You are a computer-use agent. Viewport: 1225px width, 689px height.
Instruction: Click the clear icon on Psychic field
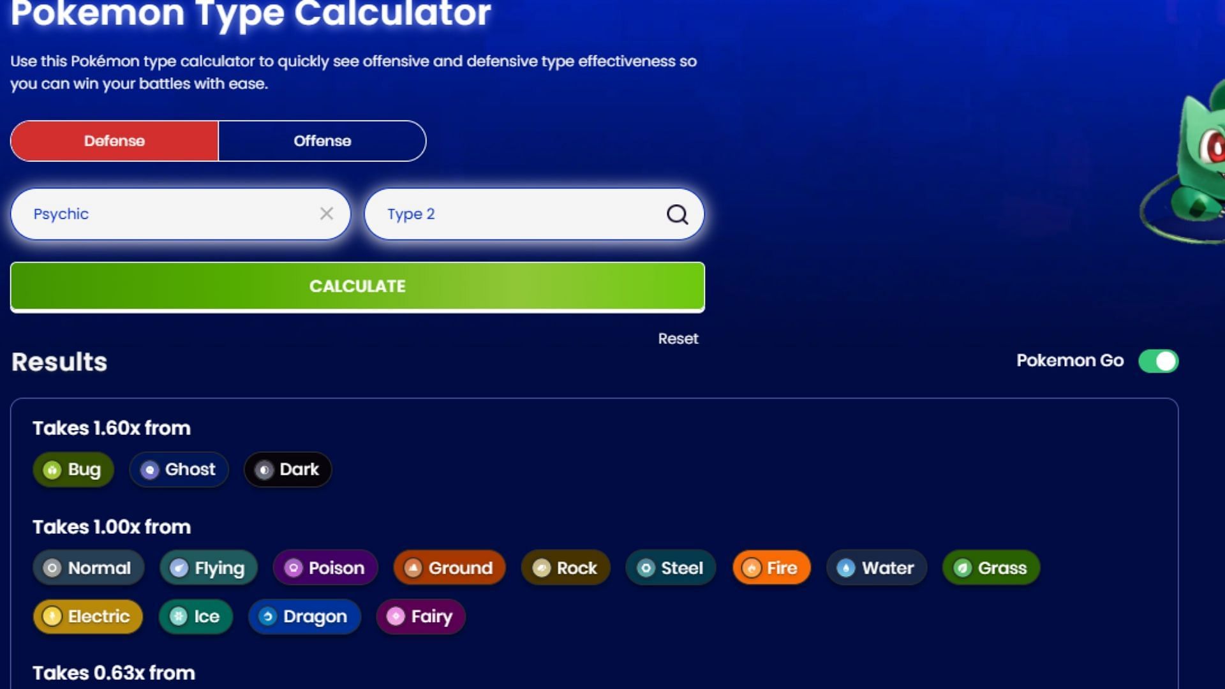[327, 214]
